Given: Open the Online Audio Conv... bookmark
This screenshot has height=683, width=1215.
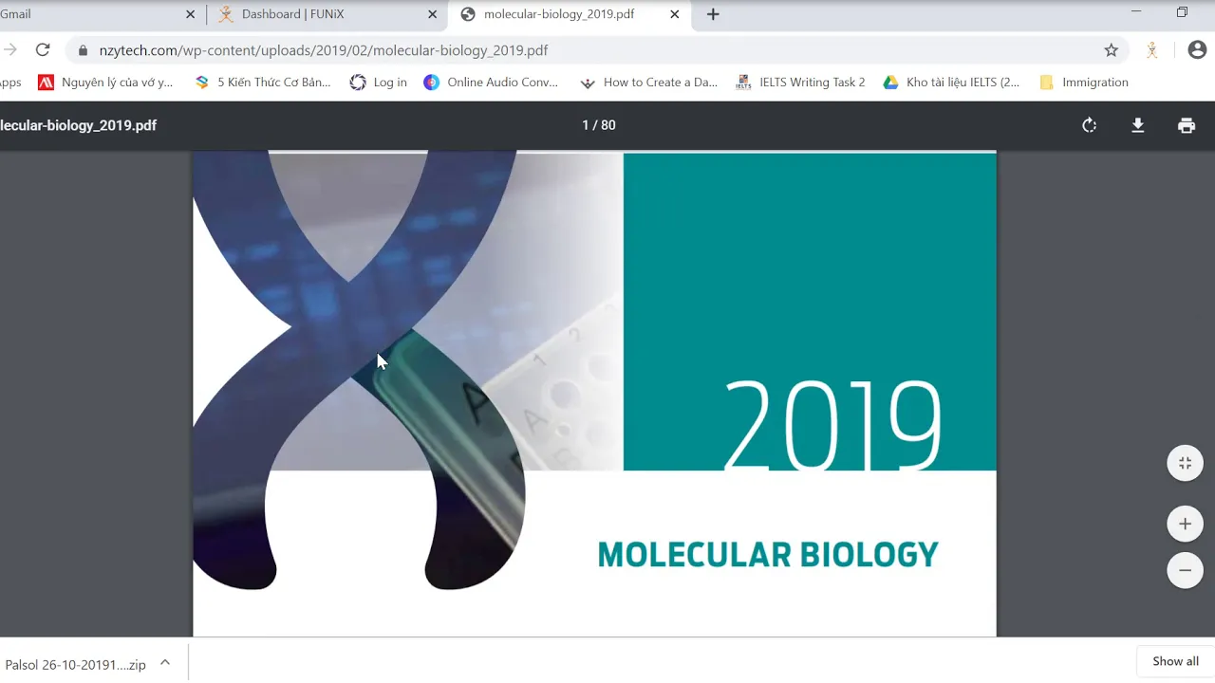Looking at the screenshot, I should (491, 83).
